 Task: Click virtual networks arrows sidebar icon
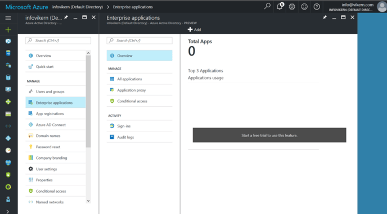(x=8, y=126)
